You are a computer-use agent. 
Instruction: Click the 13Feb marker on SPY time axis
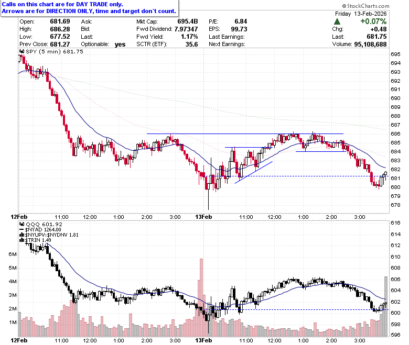[x=203, y=217]
